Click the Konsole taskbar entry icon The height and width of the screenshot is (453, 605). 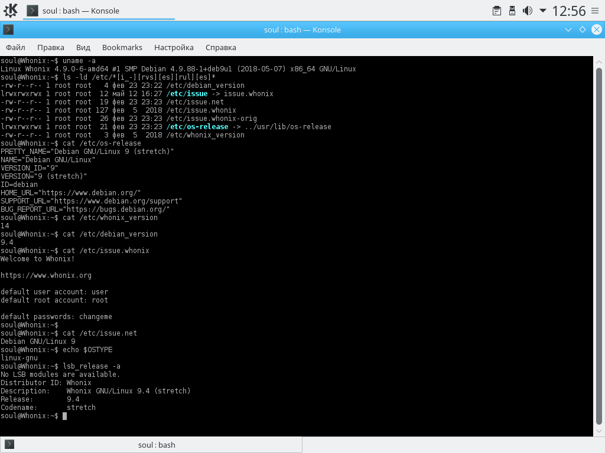coord(32,11)
